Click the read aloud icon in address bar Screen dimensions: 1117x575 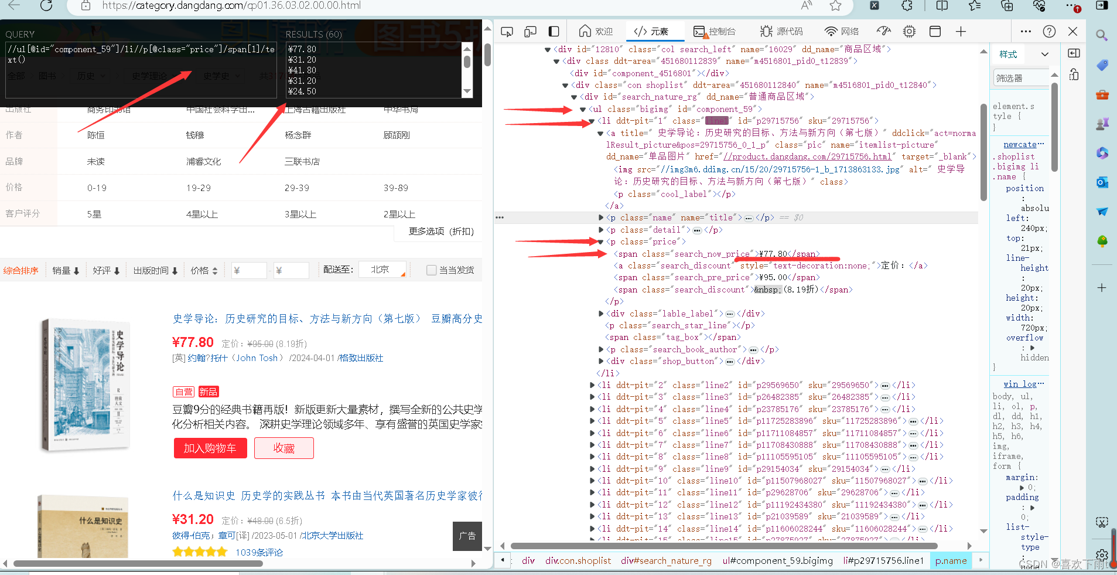pyautogui.click(x=807, y=6)
